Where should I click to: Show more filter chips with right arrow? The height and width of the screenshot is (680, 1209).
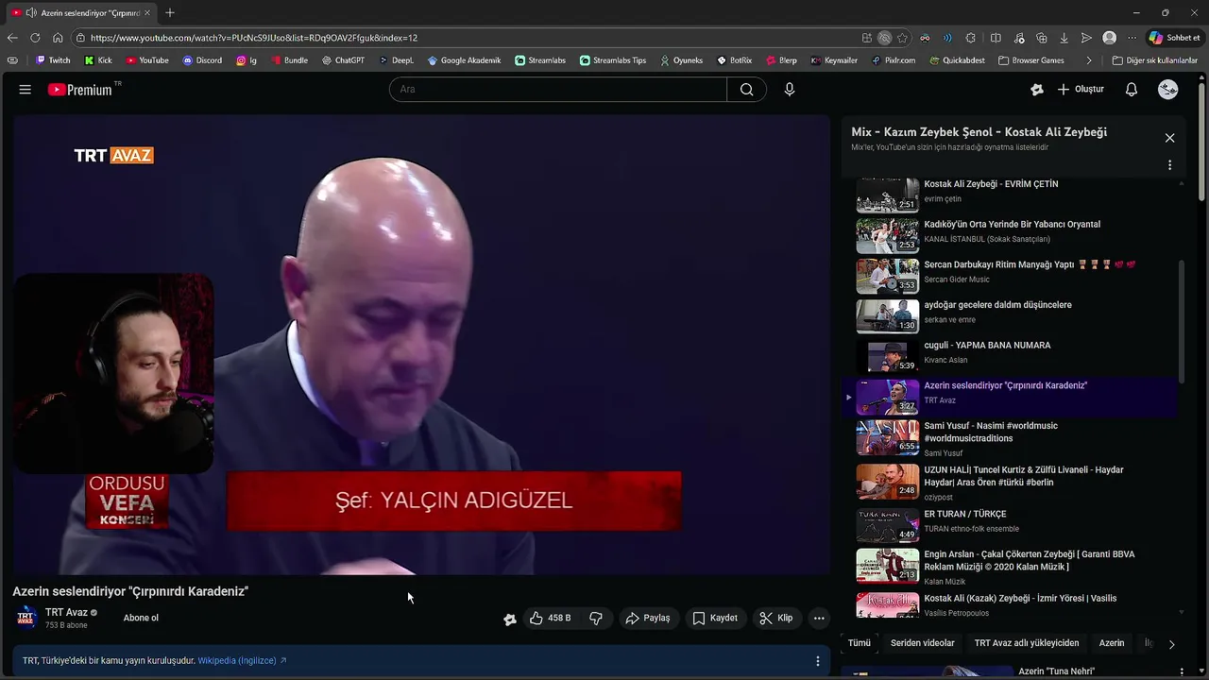tap(1171, 644)
